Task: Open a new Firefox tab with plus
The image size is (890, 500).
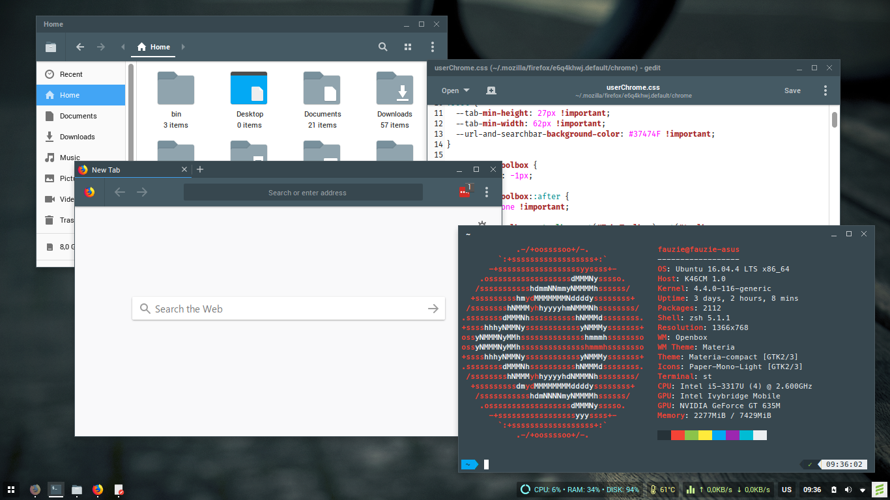Action: pyautogui.click(x=200, y=169)
